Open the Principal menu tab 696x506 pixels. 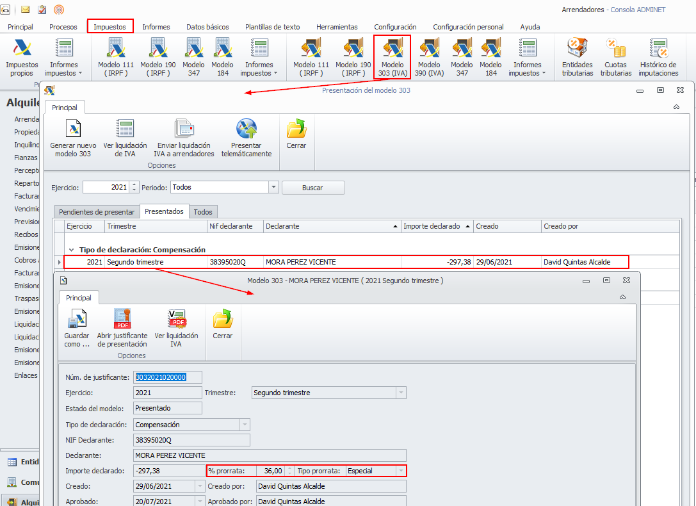(20, 27)
